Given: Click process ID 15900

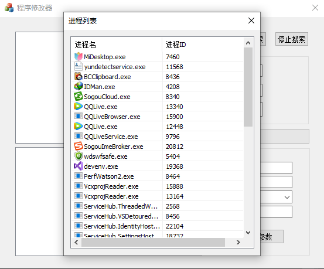Looking at the screenshot, I should [175, 117].
